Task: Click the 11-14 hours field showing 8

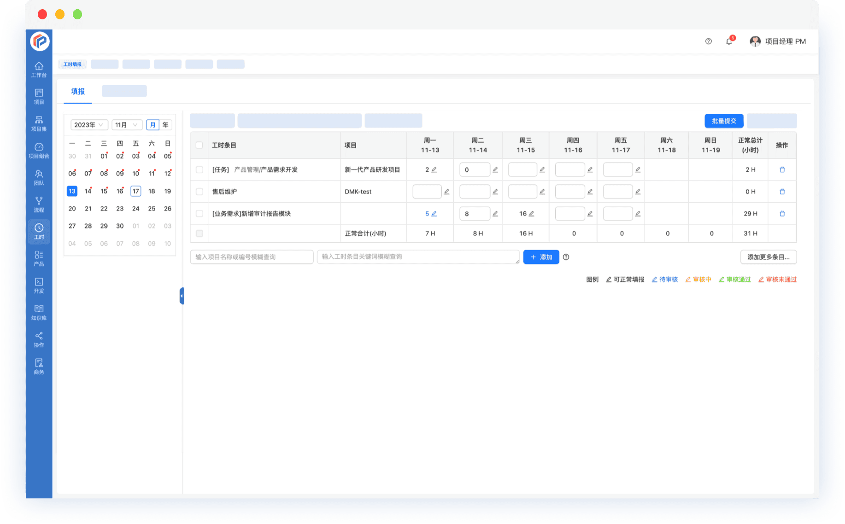Action: [x=475, y=214]
